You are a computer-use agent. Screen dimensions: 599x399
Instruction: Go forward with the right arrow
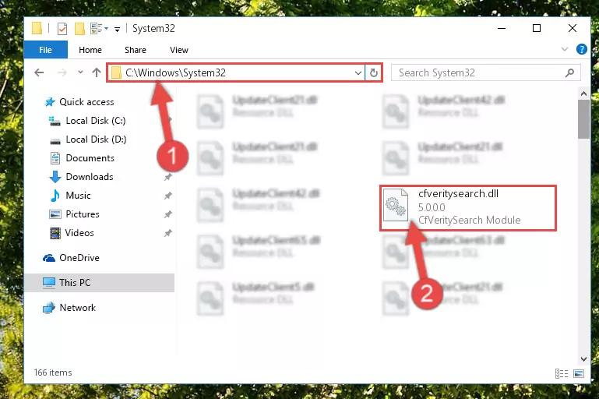(x=62, y=72)
